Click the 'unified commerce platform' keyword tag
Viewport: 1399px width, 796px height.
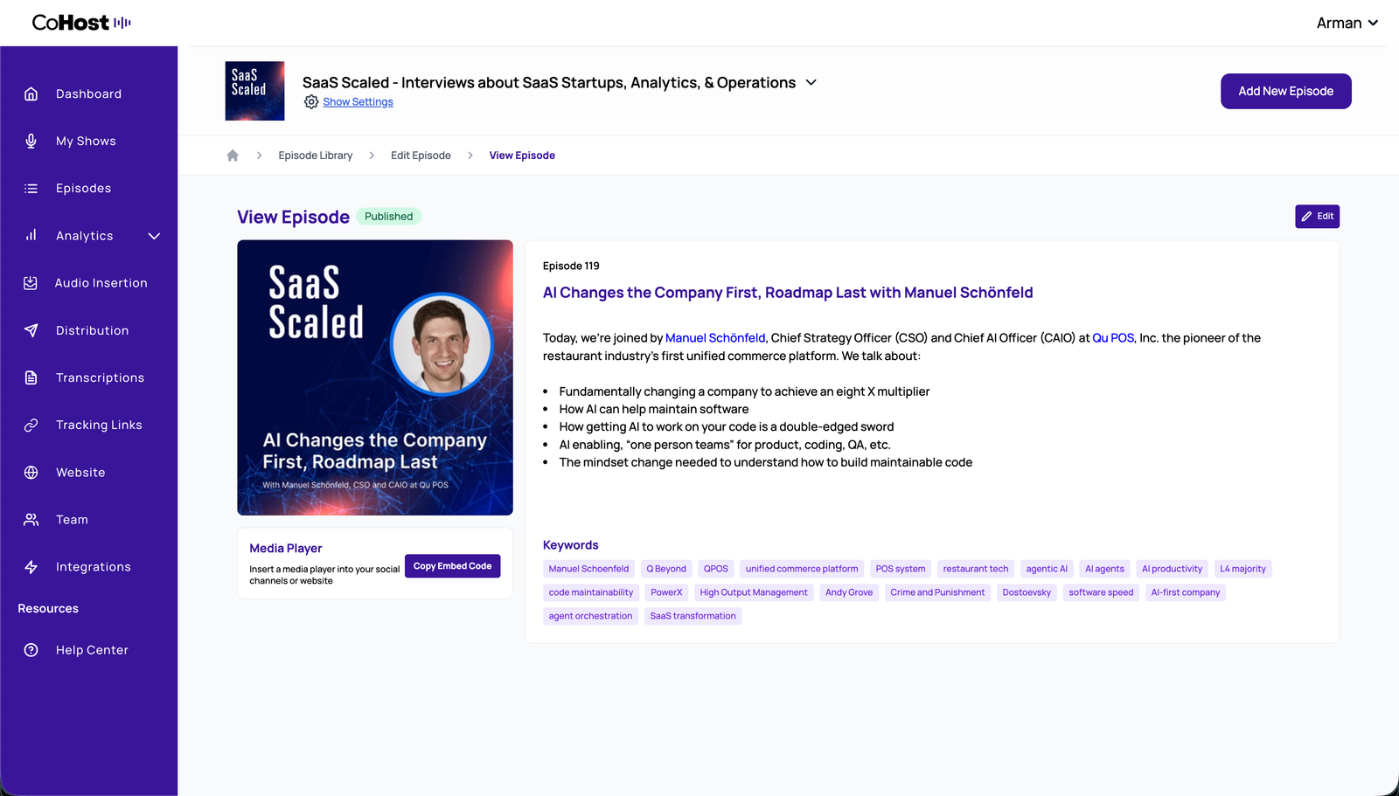pyautogui.click(x=802, y=569)
